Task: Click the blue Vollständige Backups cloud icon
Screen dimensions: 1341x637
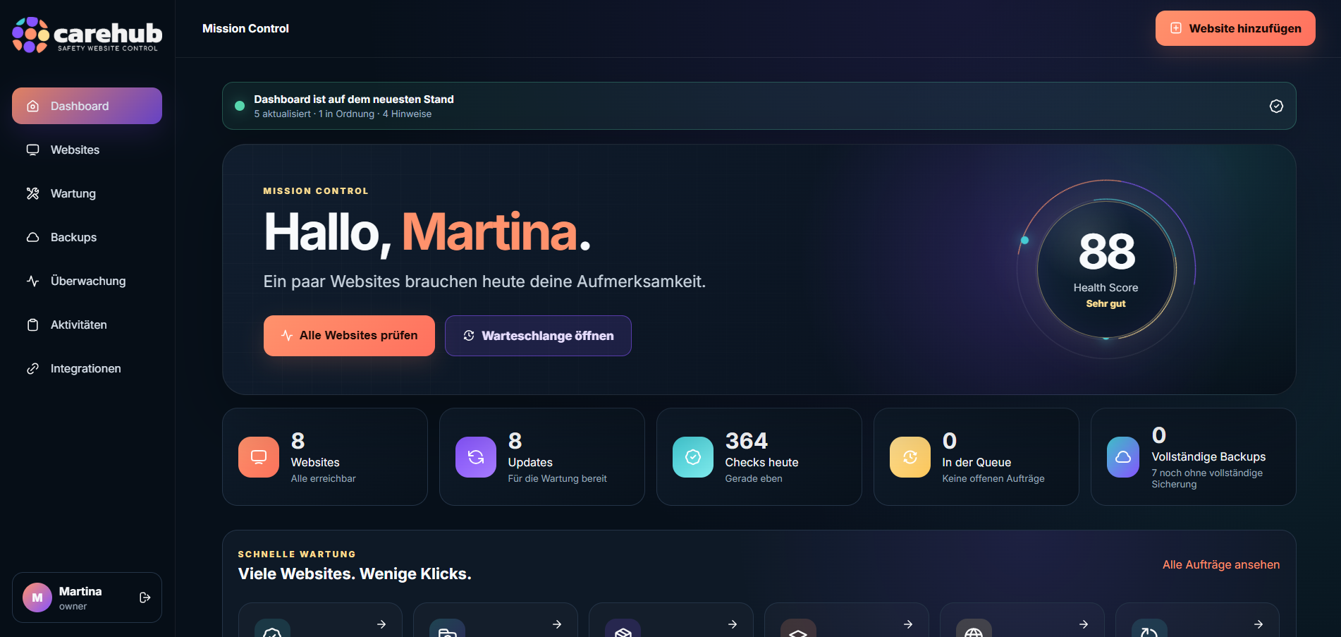Action: coord(1123,457)
